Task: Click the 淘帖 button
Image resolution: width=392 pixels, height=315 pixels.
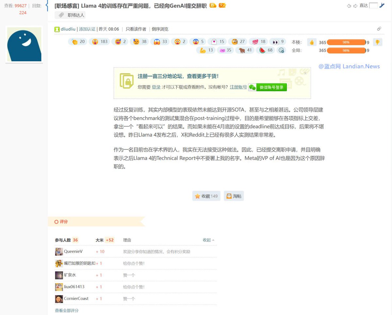Action: coord(234,196)
